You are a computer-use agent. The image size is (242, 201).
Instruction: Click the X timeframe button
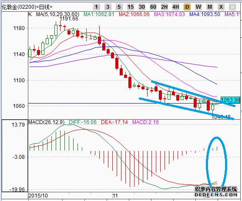click(x=221, y=7)
